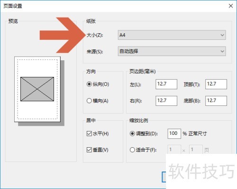237x189 pixels.
Task: Click the right margin 右(R) field
Action: click(166, 101)
